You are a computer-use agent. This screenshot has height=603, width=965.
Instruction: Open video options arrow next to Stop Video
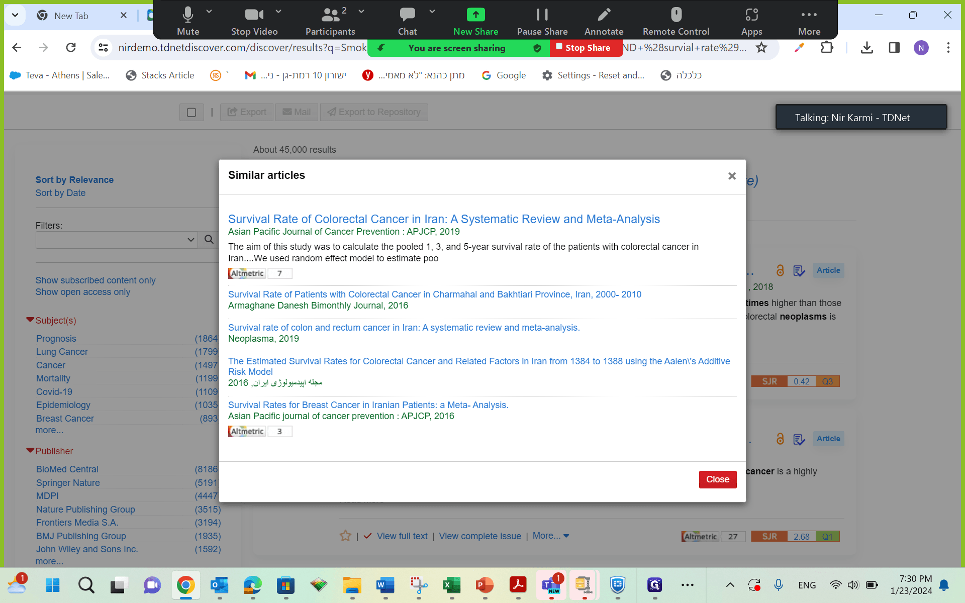[278, 11]
